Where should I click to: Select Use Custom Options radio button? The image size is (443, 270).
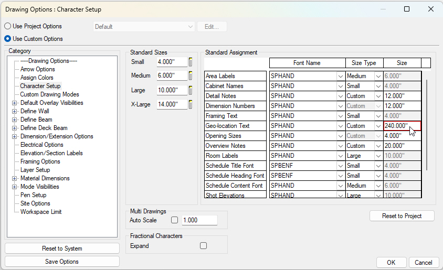(8, 39)
